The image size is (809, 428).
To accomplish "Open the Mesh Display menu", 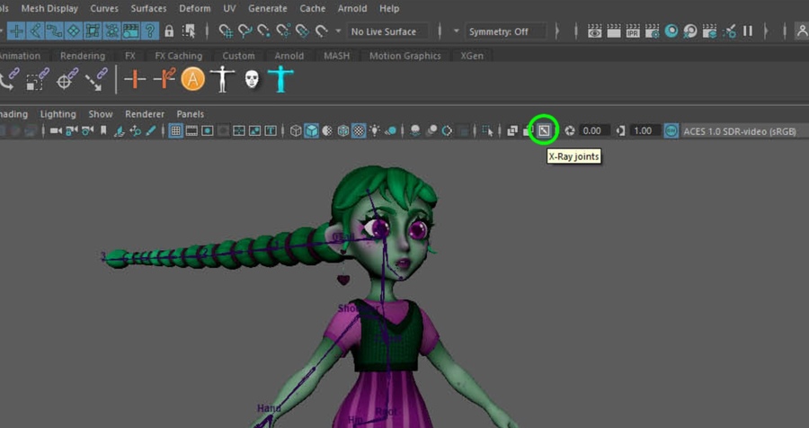I will pos(49,8).
